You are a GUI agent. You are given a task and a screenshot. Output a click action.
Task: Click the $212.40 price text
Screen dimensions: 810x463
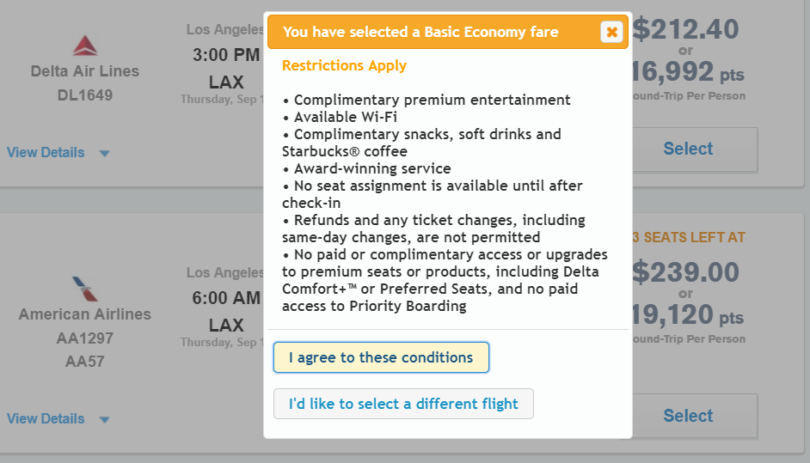(686, 29)
